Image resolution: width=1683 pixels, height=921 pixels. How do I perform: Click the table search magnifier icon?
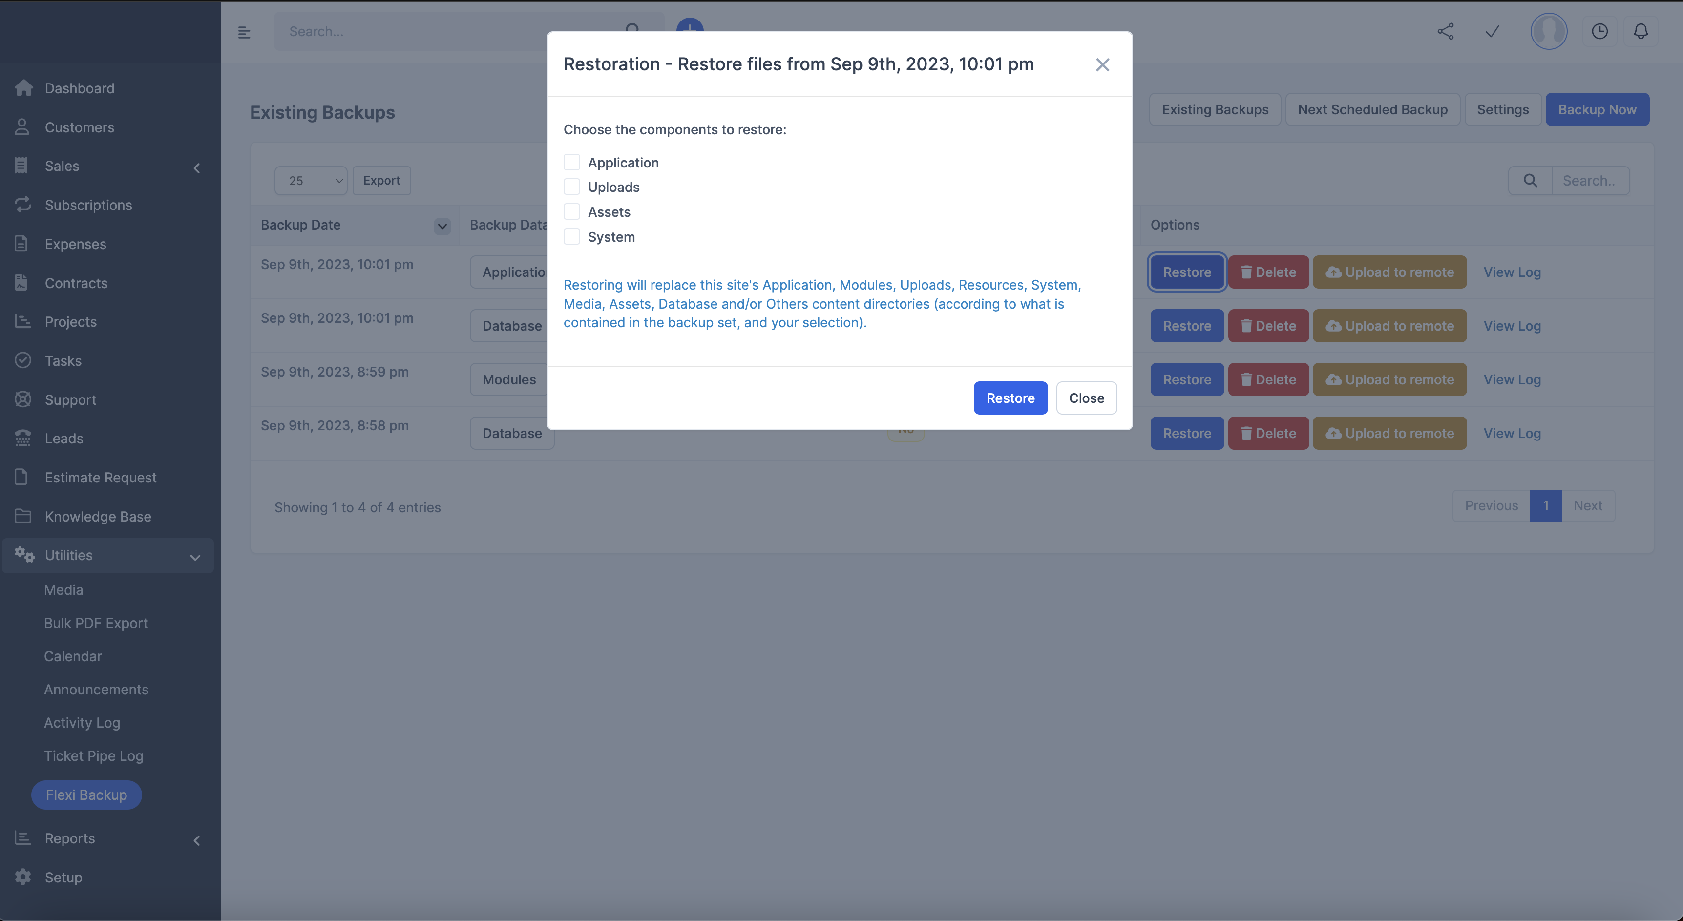pos(1530,181)
